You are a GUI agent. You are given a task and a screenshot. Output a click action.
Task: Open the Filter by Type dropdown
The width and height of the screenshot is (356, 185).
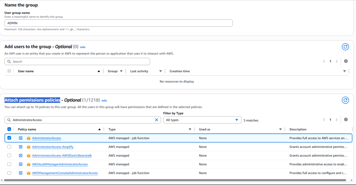pos(202,120)
